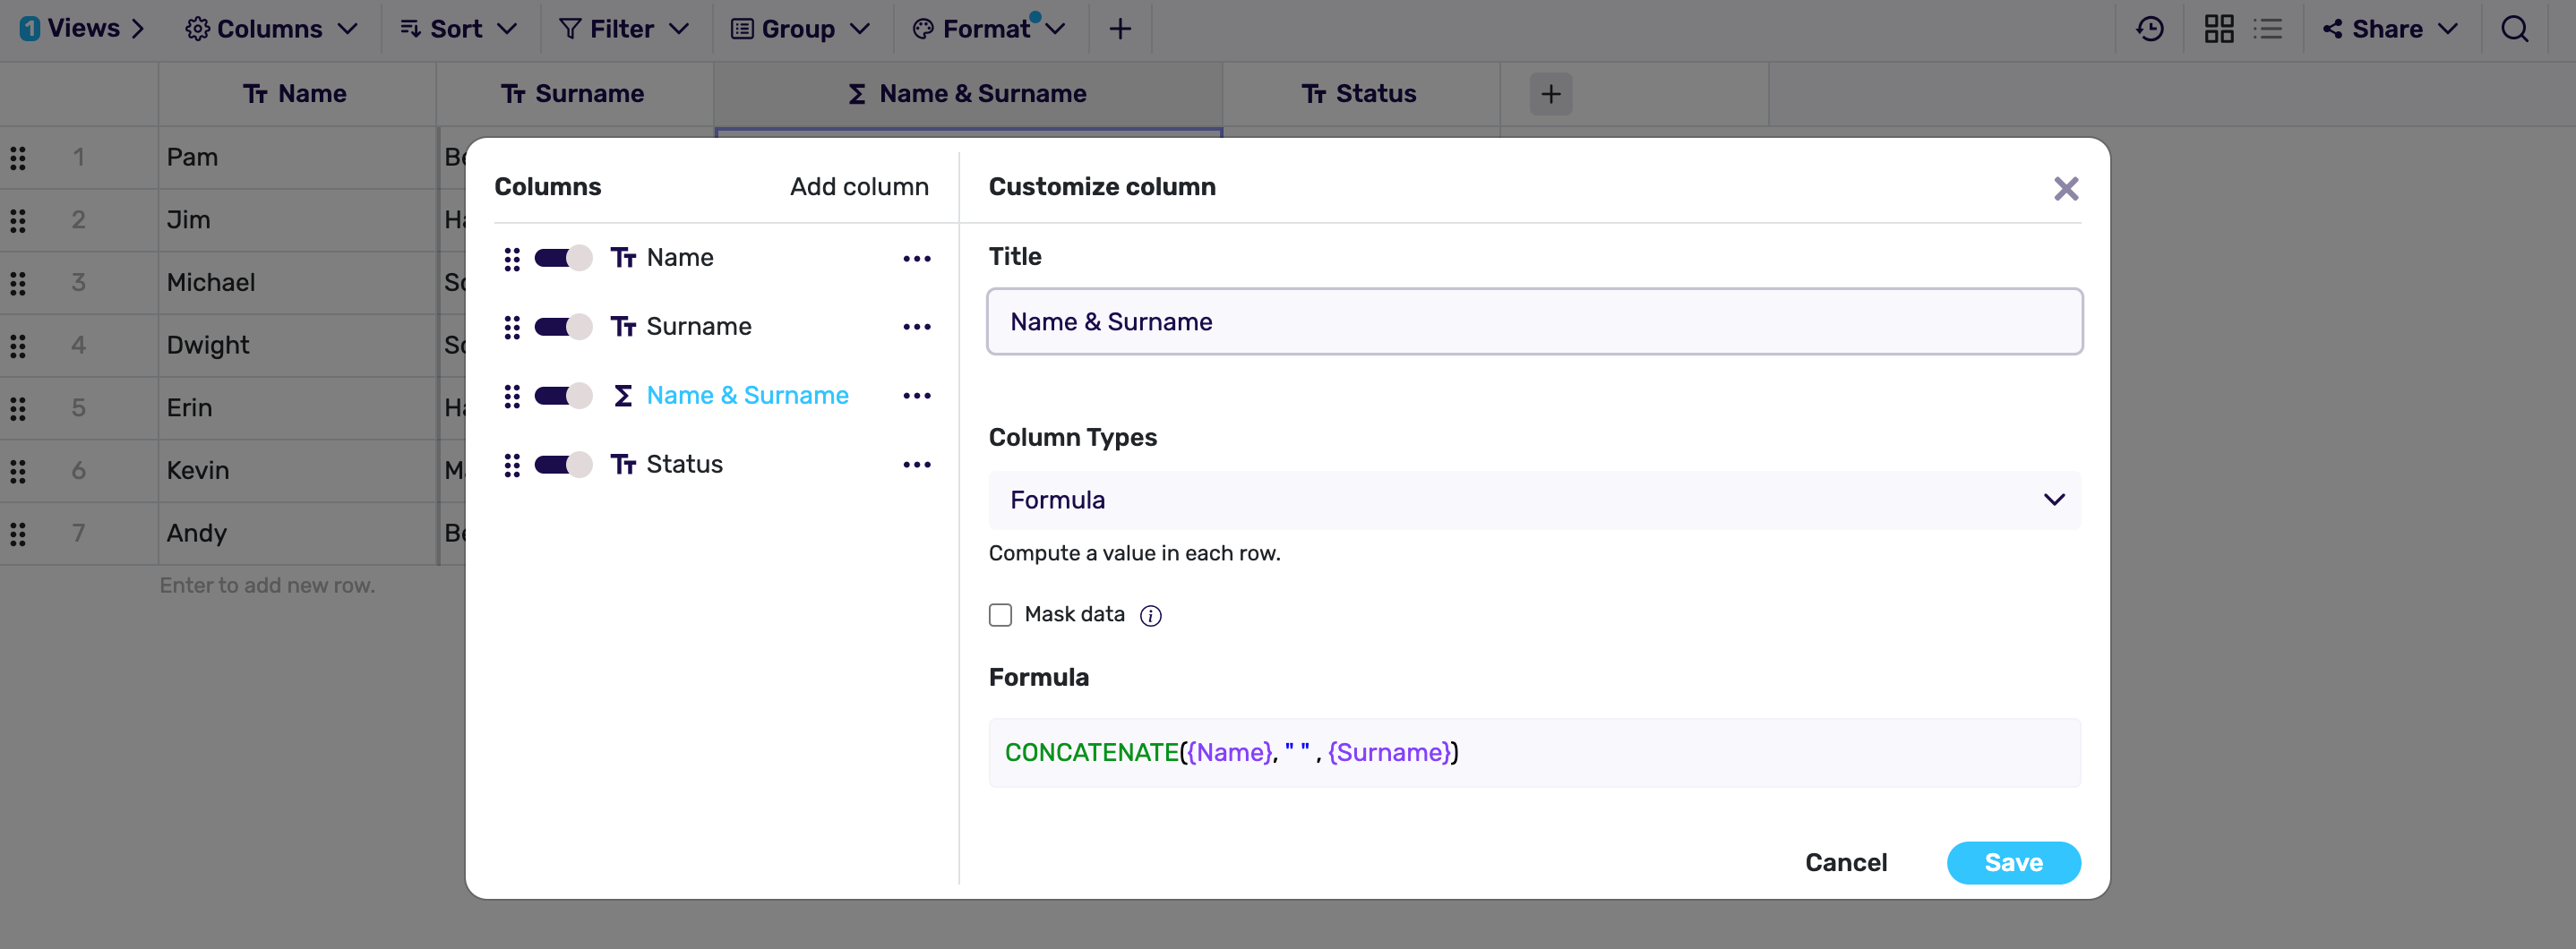Expand the Filter menu
Screen dimensions: 2576x949
point(624,29)
